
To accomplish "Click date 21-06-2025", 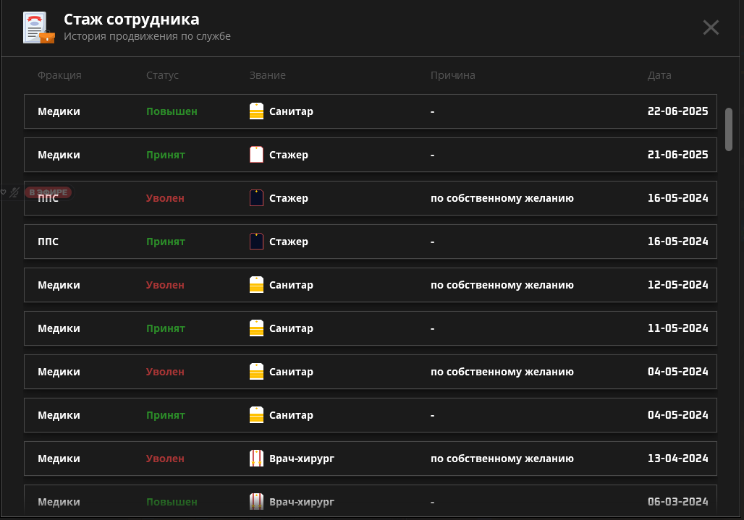I will (677, 155).
